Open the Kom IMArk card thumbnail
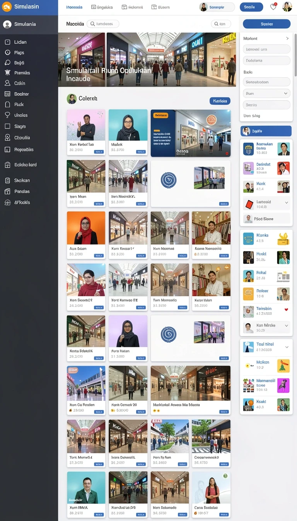The width and height of the screenshot is (297, 521). [86, 487]
